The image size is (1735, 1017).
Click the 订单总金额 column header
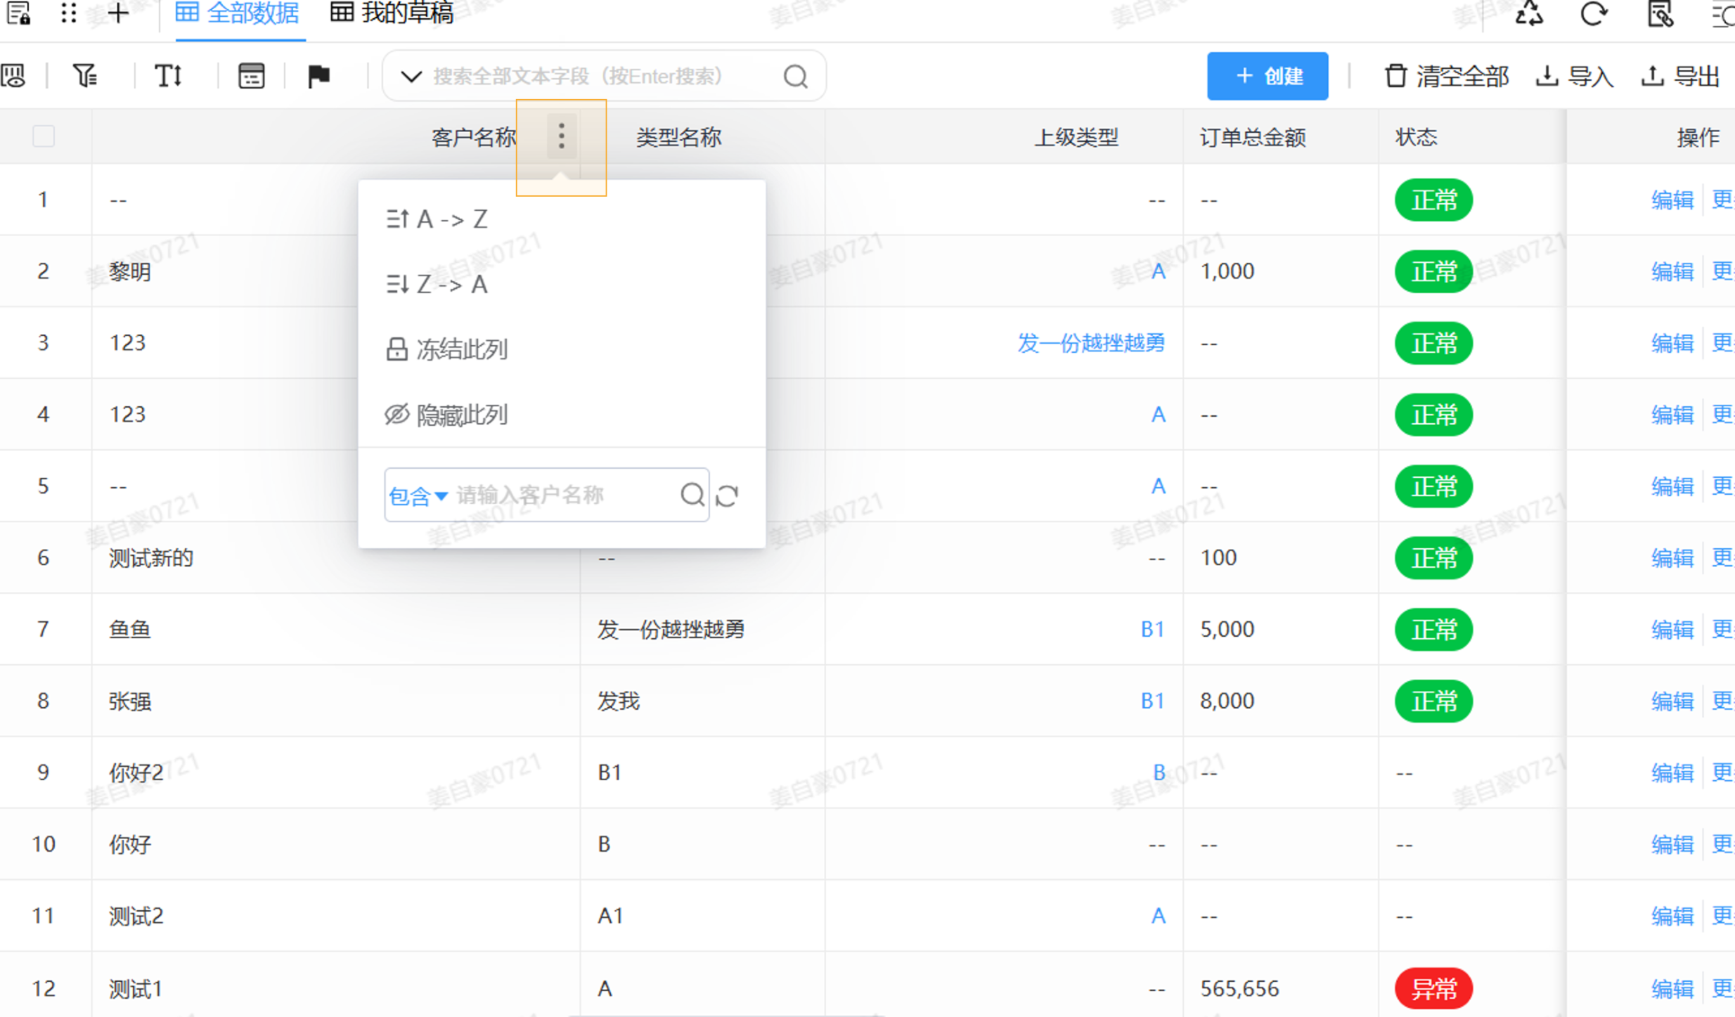tap(1253, 137)
